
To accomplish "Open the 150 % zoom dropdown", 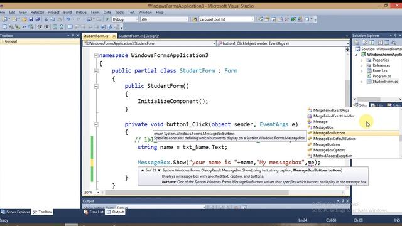I will tap(98, 192).
